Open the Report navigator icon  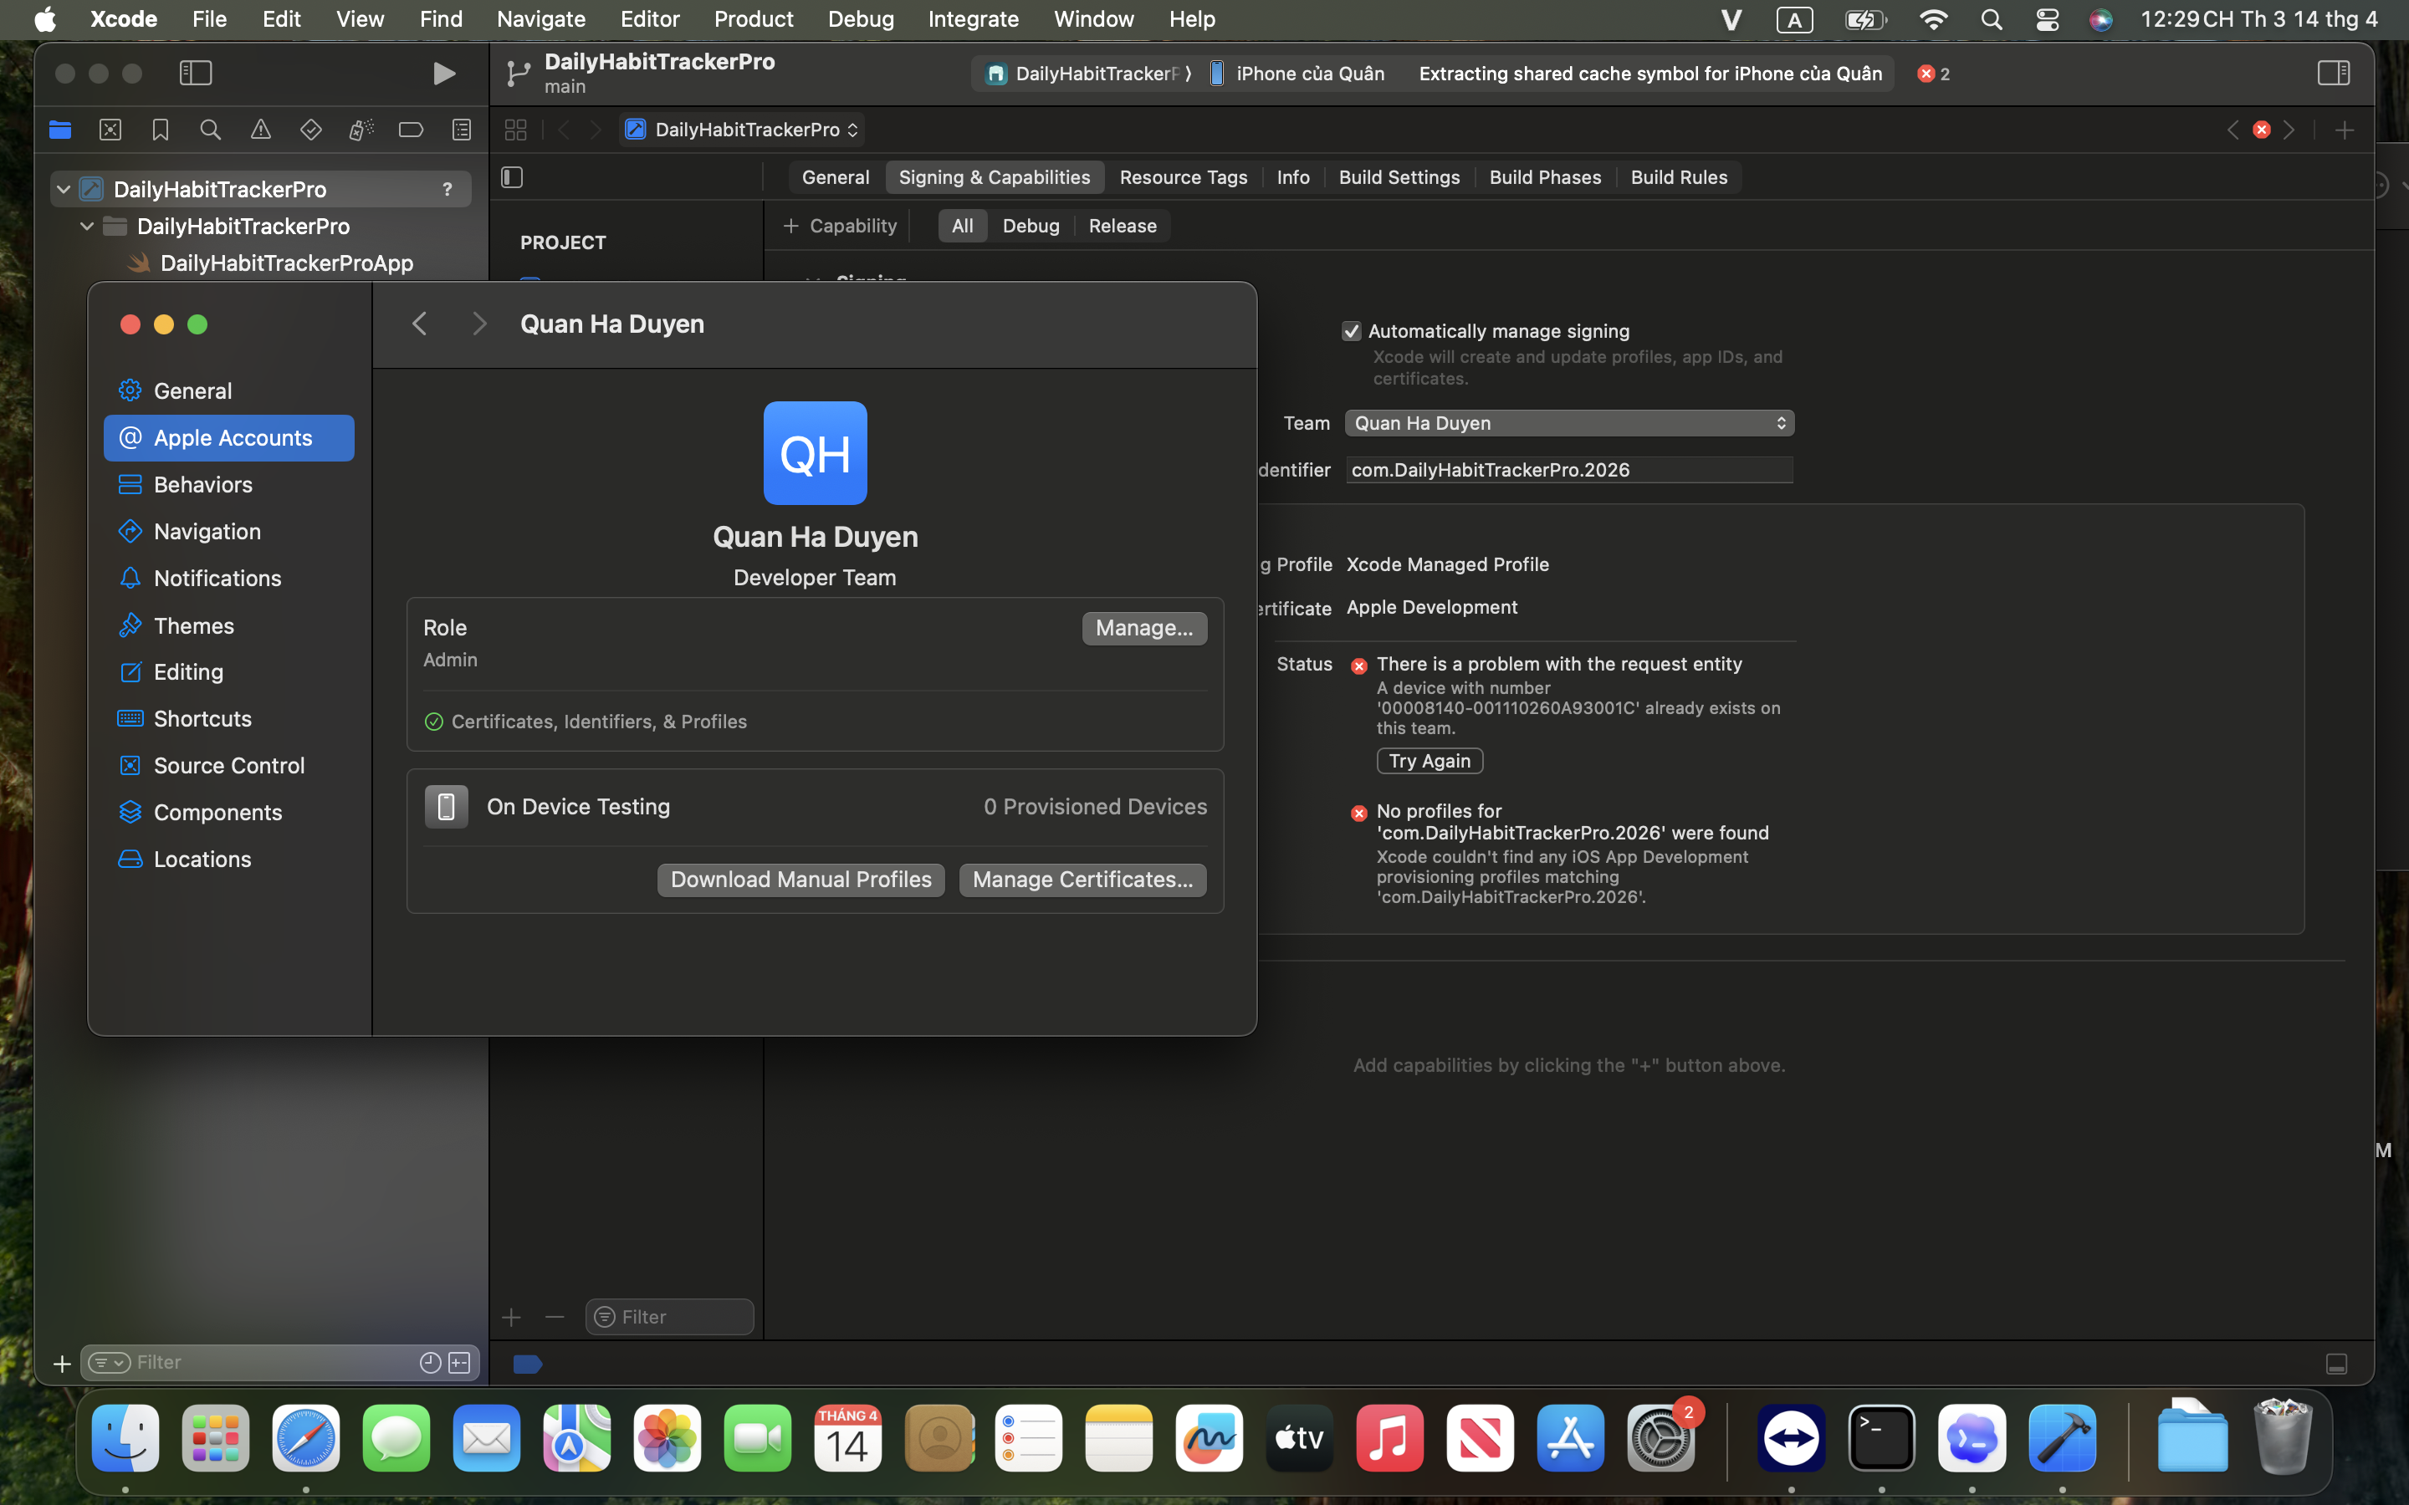[x=461, y=130]
